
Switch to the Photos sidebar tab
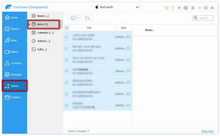15,29
